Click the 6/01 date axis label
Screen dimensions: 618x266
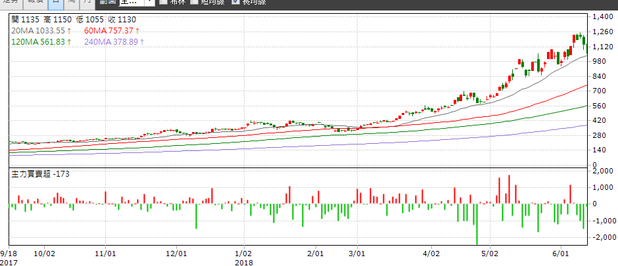(x=560, y=252)
